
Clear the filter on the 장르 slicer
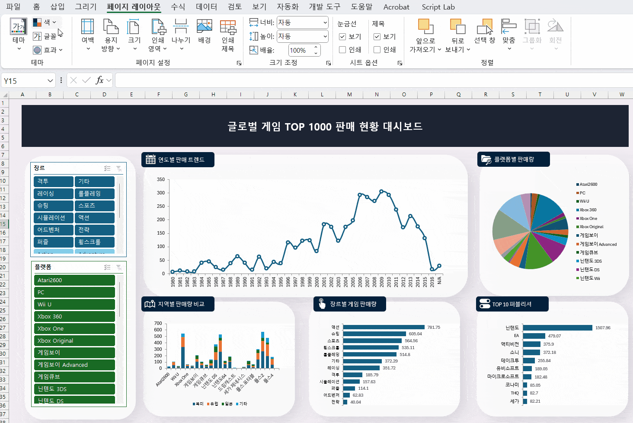tap(119, 169)
